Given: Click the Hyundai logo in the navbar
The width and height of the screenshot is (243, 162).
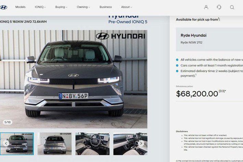Looking at the screenshot, I should point(3,7).
